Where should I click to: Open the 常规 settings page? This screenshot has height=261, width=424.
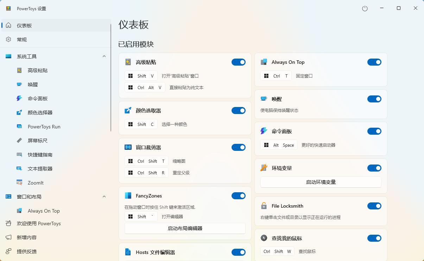[x=56, y=40]
